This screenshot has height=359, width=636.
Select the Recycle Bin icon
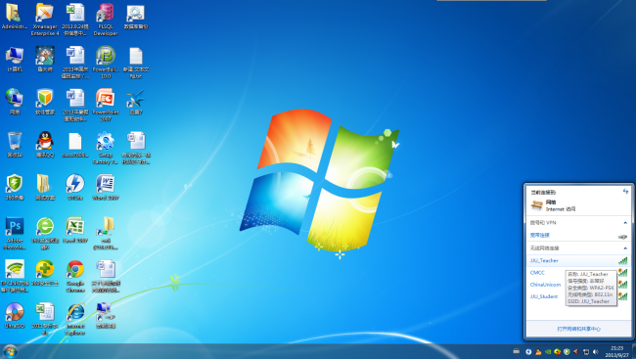click(x=15, y=141)
